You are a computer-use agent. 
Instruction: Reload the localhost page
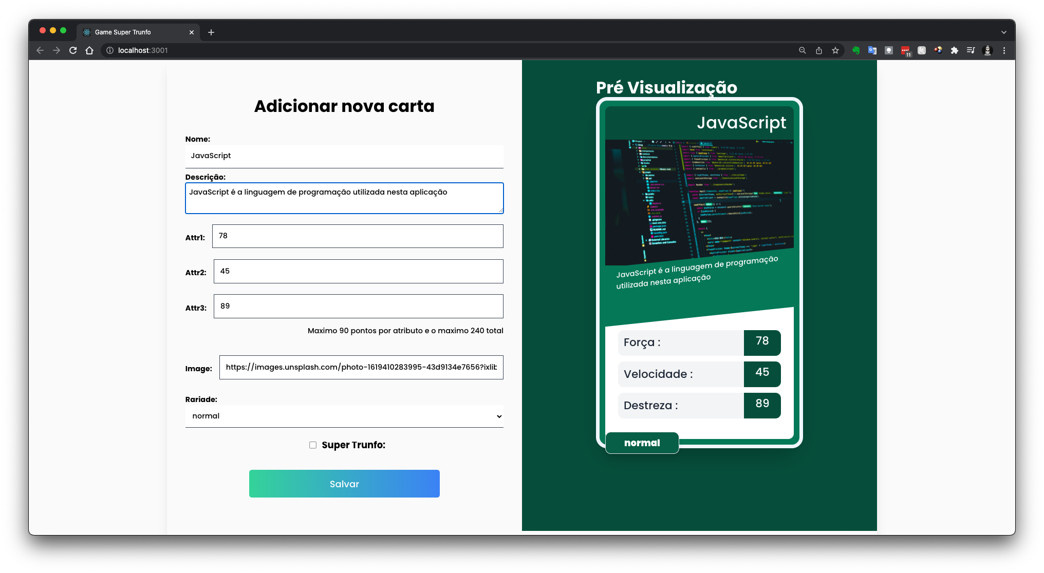tap(73, 50)
